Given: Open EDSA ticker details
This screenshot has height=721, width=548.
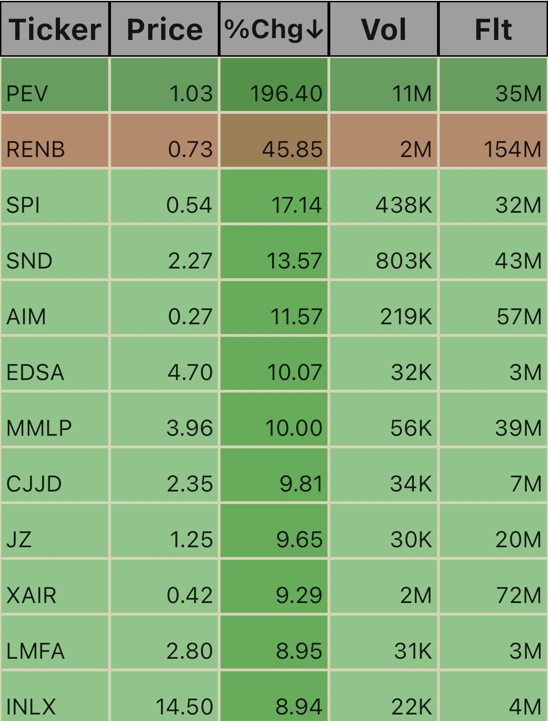Looking at the screenshot, I should click(x=35, y=372).
